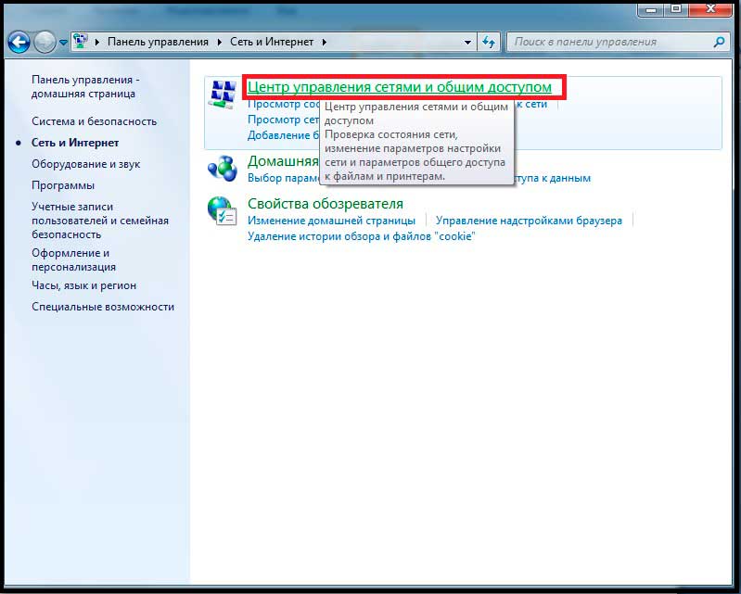Open Удаление истории обзора и файлов cookie
The width and height of the screenshot is (741, 594).
coord(361,236)
